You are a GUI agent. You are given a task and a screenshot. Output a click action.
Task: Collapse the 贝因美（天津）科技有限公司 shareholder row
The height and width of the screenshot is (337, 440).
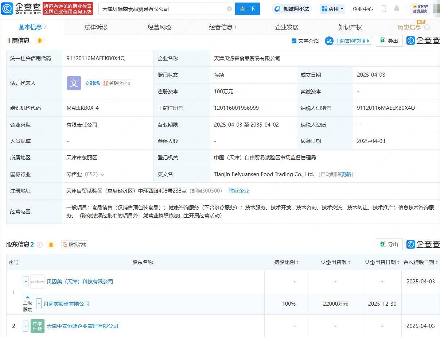(26, 282)
